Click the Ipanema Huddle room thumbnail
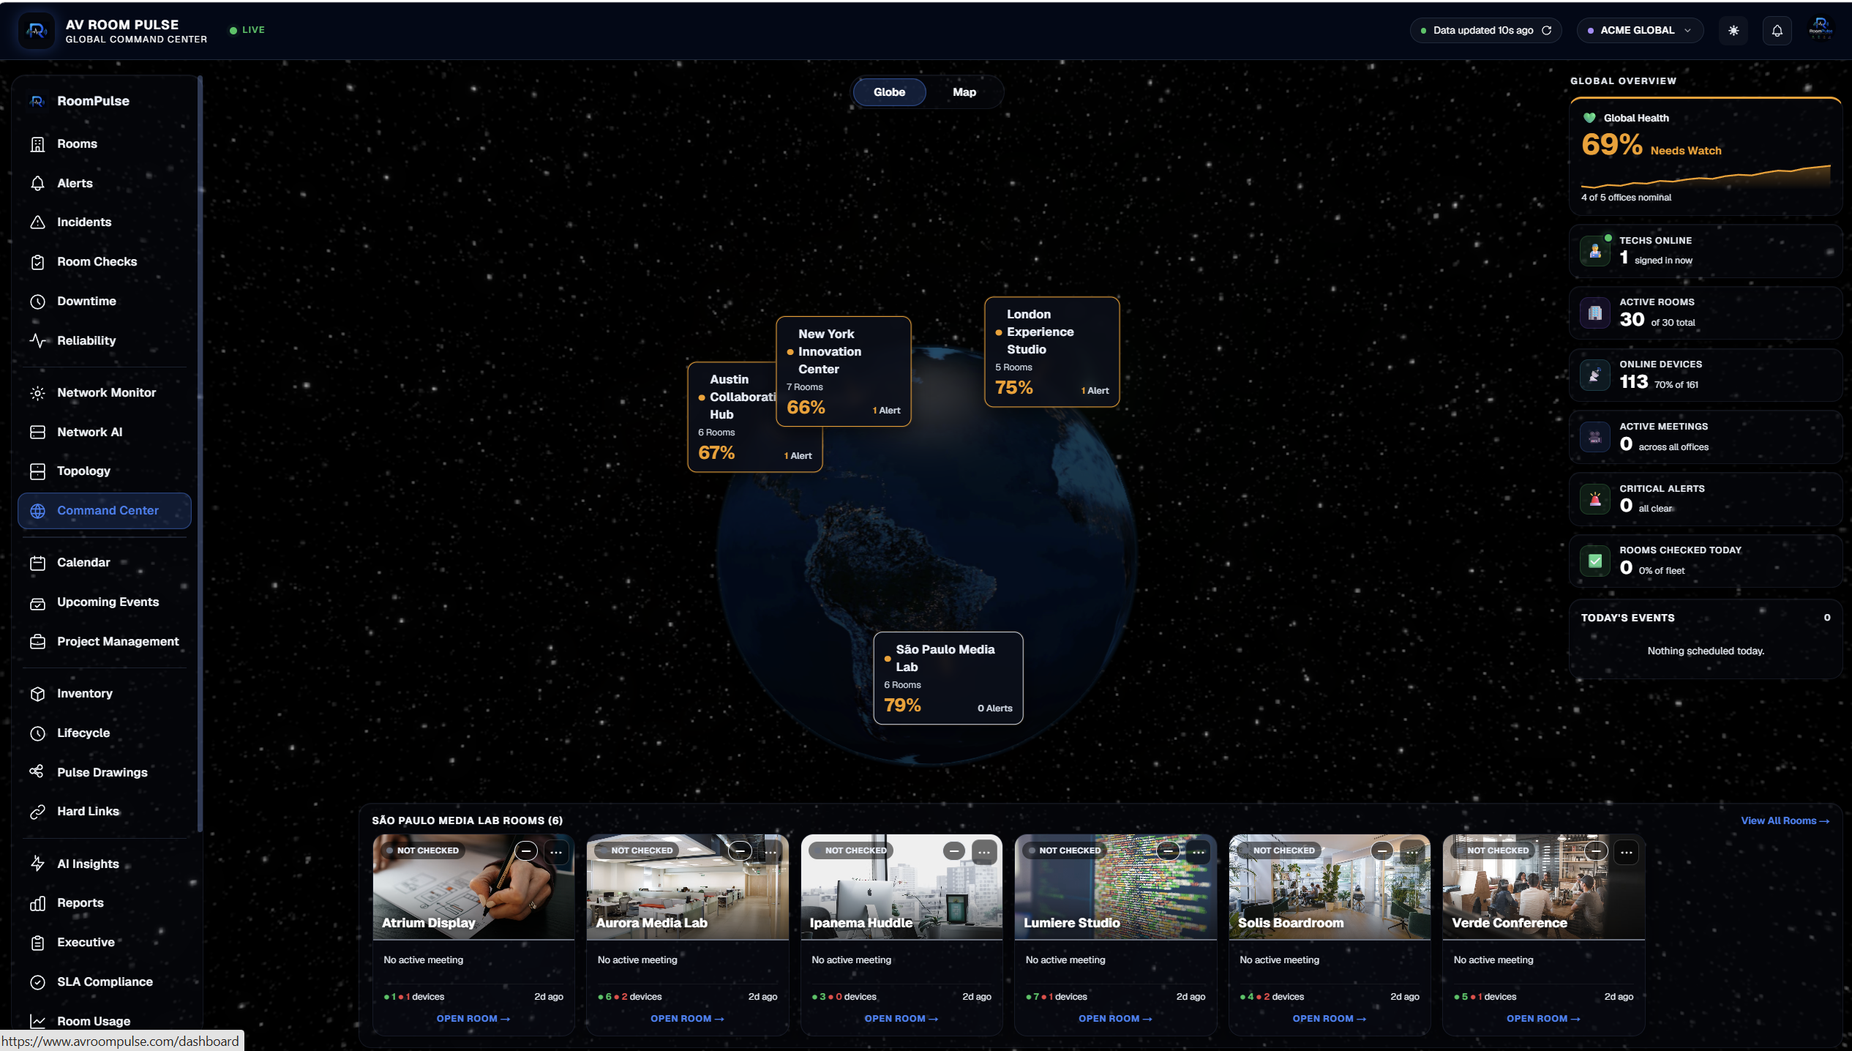The height and width of the screenshot is (1051, 1852). click(901, 887)
